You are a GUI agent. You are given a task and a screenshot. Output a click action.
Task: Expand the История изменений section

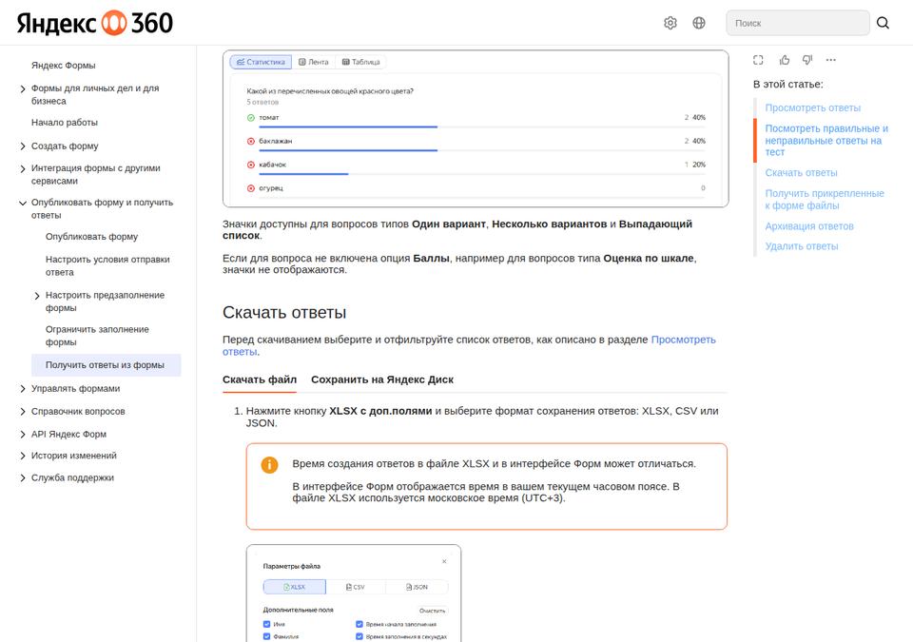coord(23,456)
